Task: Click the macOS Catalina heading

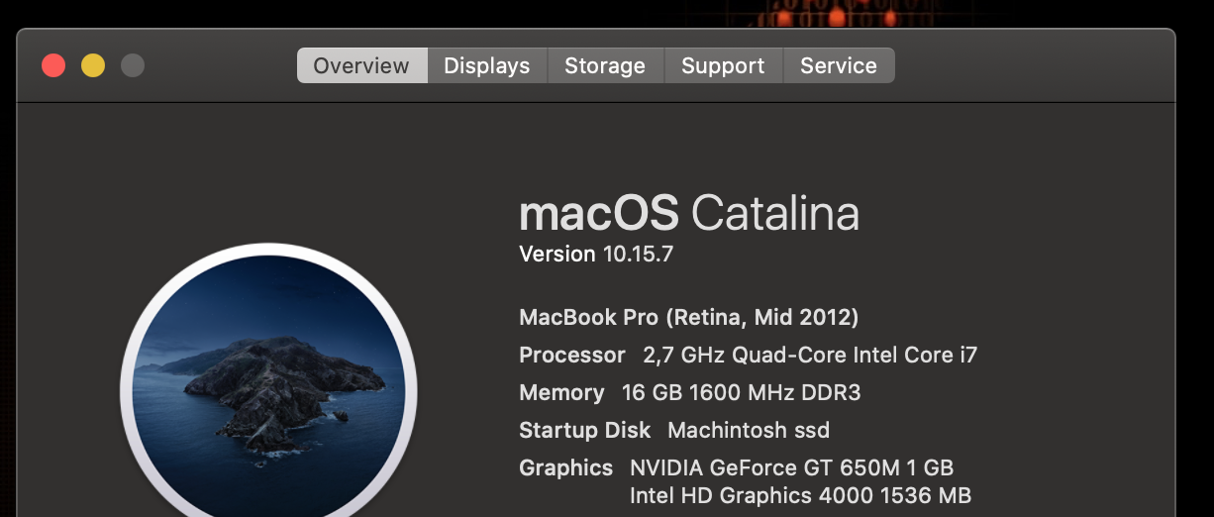Action: pyautogui.click(x=689, y=213)
